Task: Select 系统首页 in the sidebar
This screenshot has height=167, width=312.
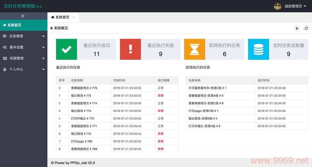Action: (24, 25)
